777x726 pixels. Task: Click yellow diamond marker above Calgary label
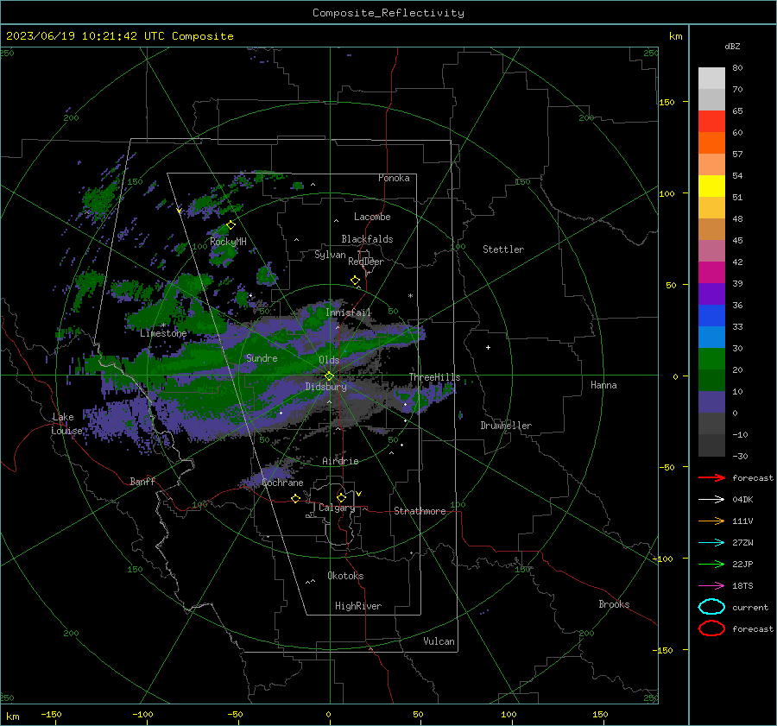(341, 497)
